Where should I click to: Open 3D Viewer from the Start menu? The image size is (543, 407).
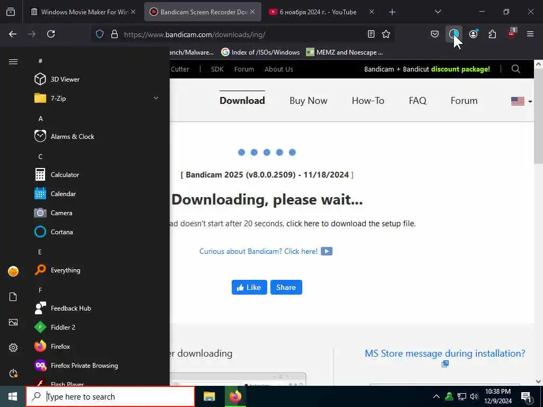57,79
